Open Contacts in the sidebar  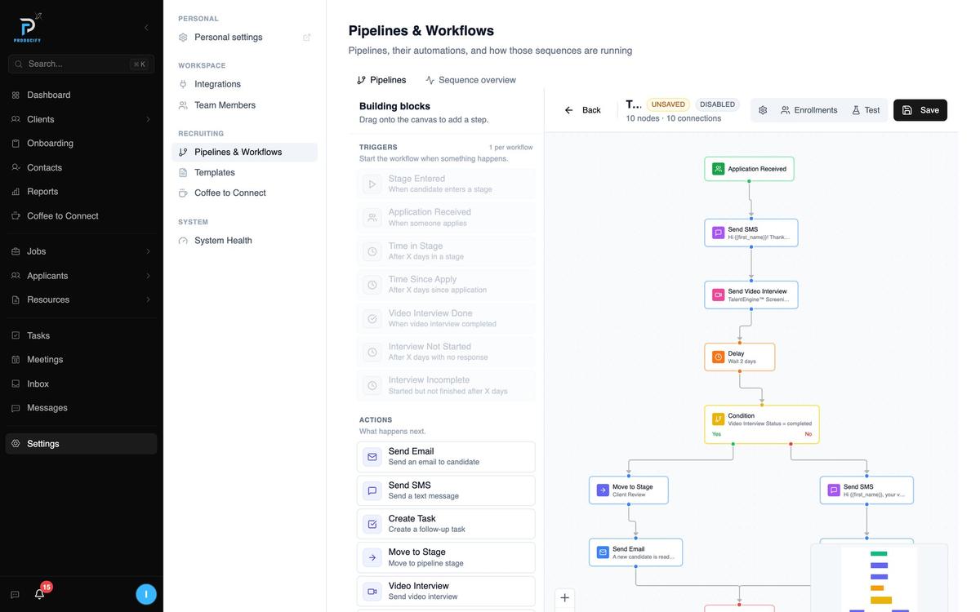click(81, 167)
